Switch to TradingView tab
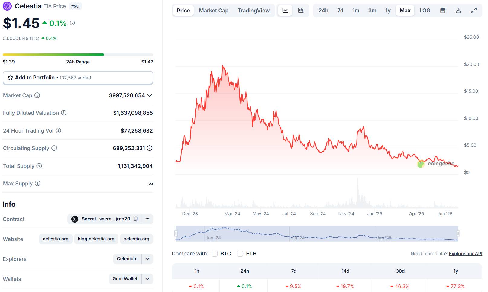This screenshot has height=292, width=488. coord(254,11)
